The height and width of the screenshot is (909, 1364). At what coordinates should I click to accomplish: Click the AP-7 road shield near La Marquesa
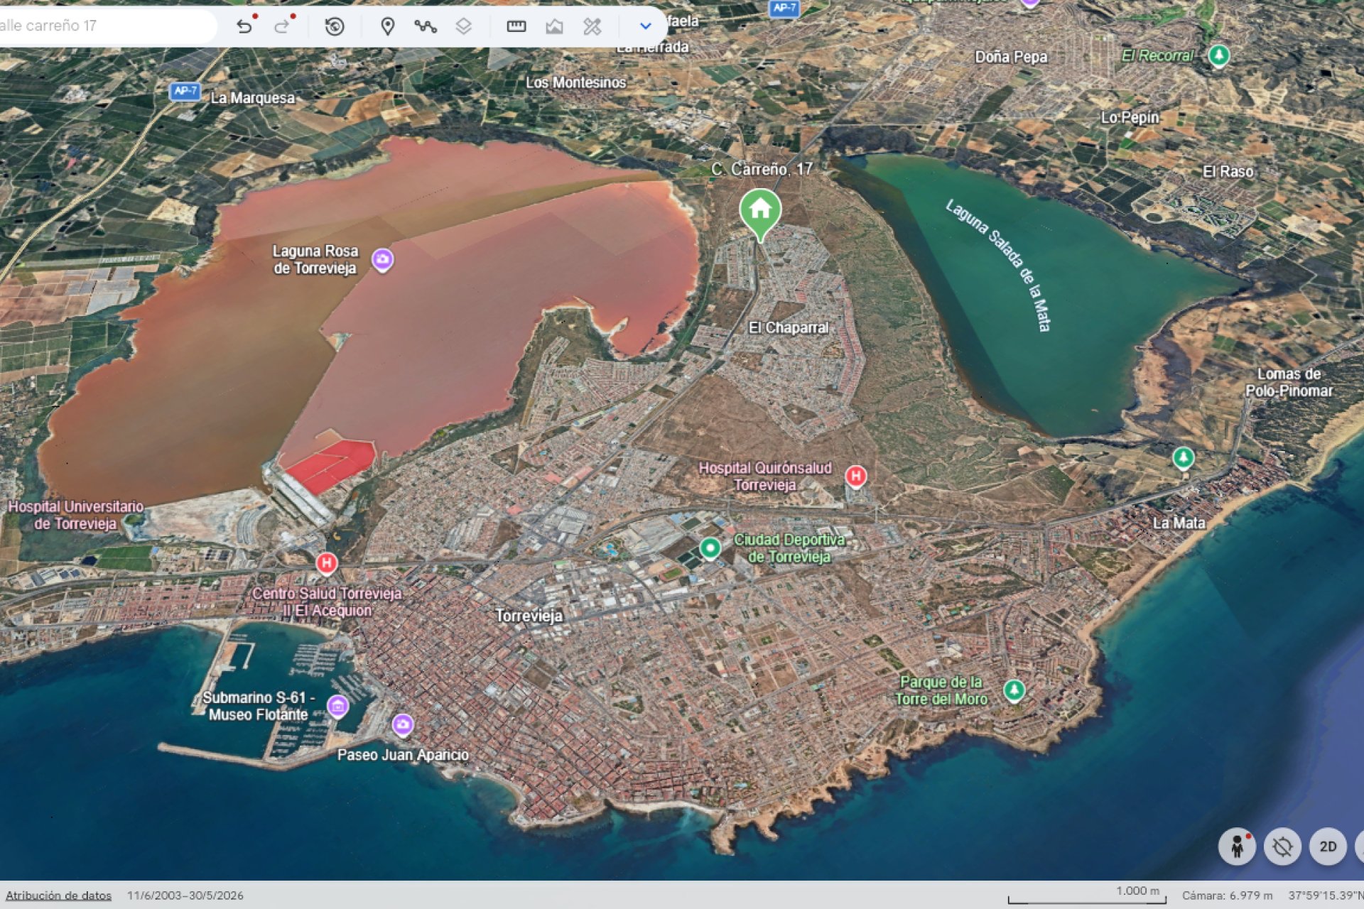pos(185,91)
